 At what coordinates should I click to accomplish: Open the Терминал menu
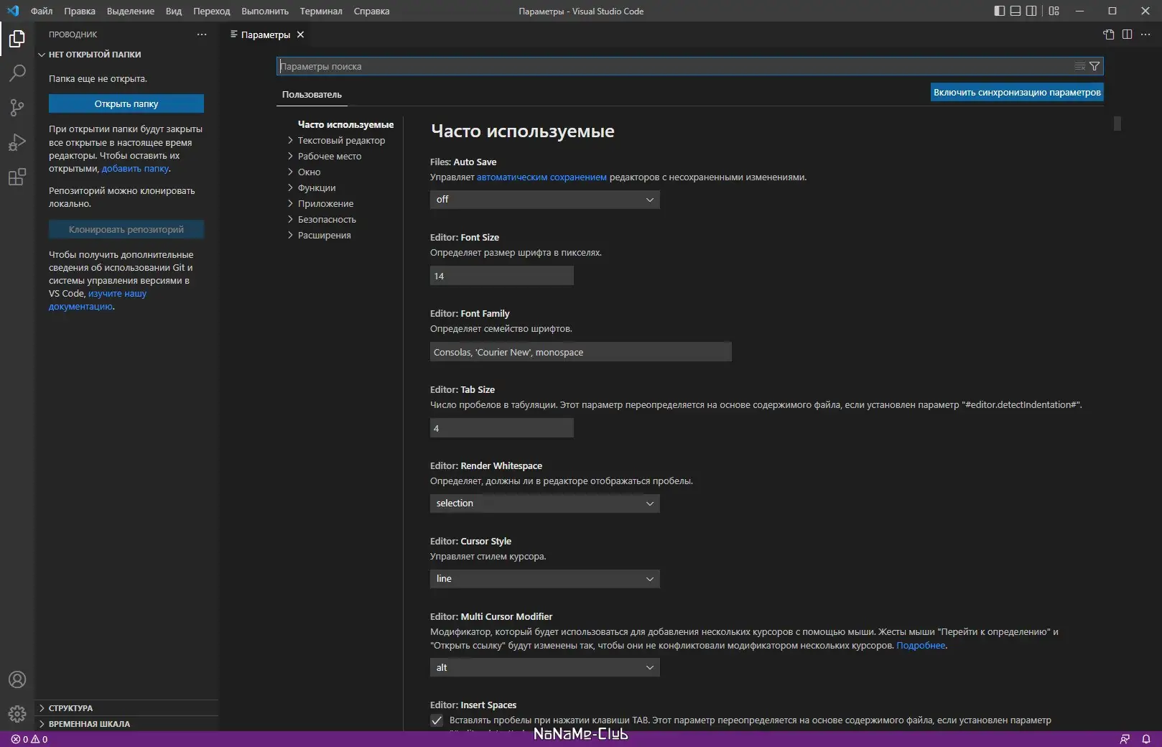point(320,11)
